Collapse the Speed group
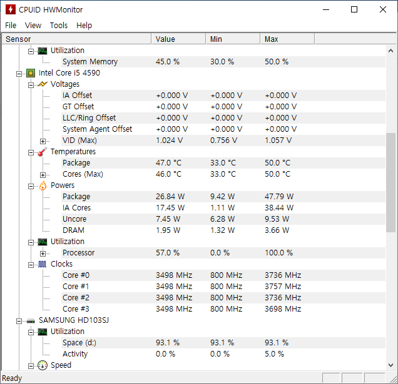Viewport: 398px width, 384px height. click(x=31, y=366)
